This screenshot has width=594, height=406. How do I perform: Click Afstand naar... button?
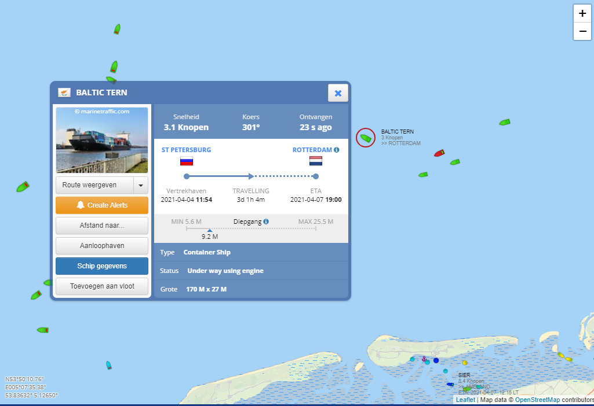(102, 226)
